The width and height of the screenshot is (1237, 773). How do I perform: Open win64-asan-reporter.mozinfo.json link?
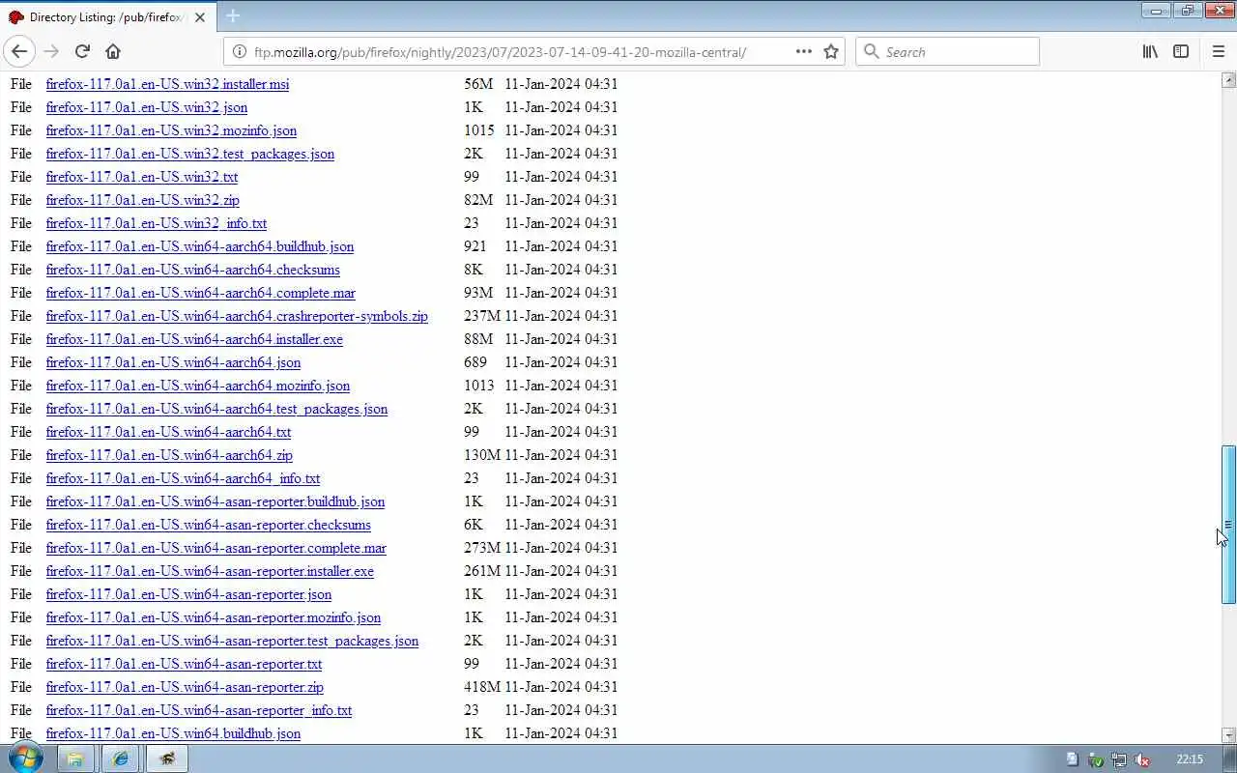coord(214,617)
